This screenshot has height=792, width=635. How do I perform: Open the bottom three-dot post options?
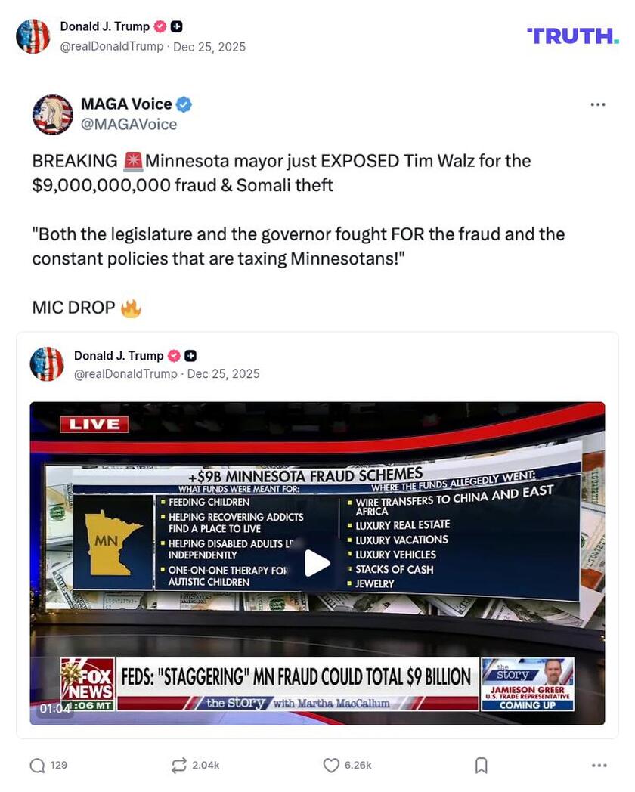pos(599,766)
